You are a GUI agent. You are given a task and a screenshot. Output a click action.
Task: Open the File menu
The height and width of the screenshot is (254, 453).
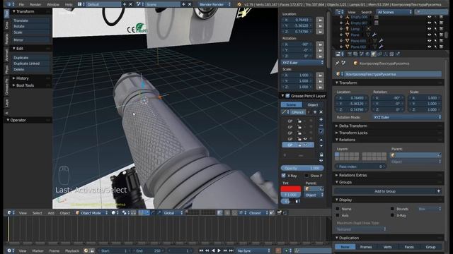(21, 4)
